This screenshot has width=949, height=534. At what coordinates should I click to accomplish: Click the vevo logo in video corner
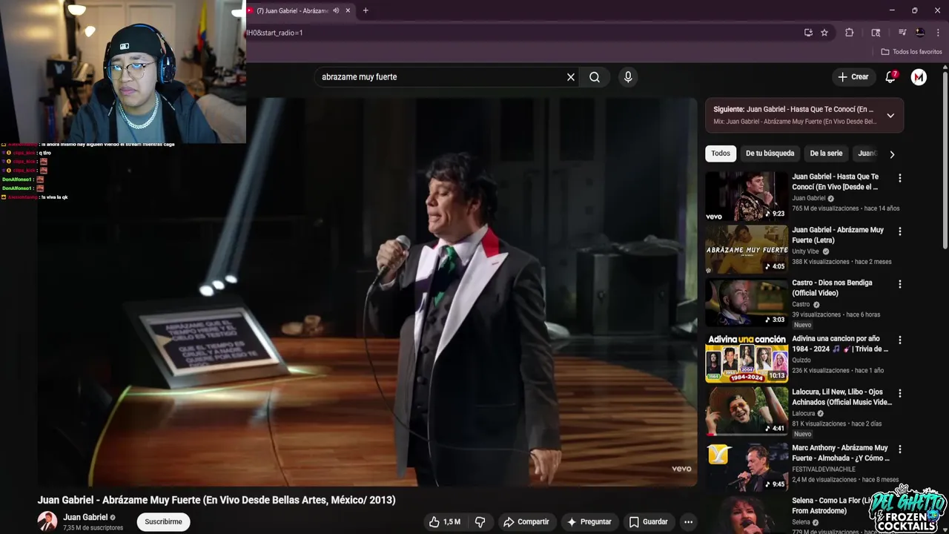click(x=681, y=469)
